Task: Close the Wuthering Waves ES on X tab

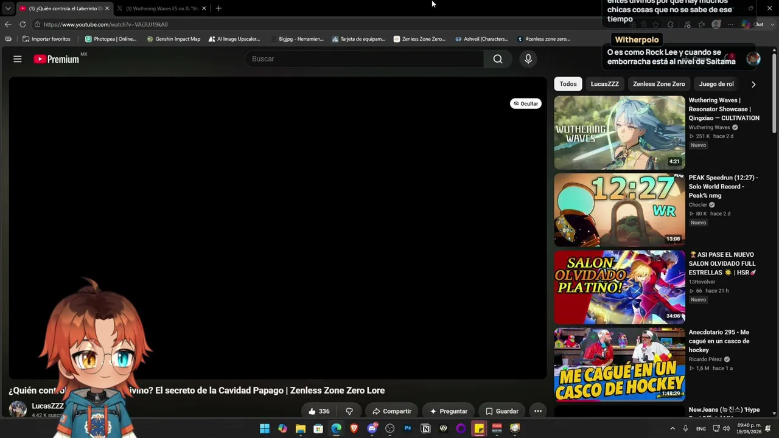Action: (204, 9)
